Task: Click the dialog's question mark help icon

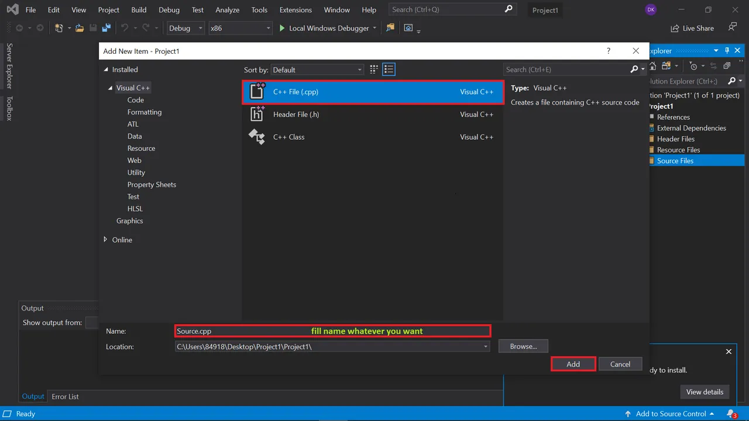Action: pyautogui.click(x=609, y=51)
